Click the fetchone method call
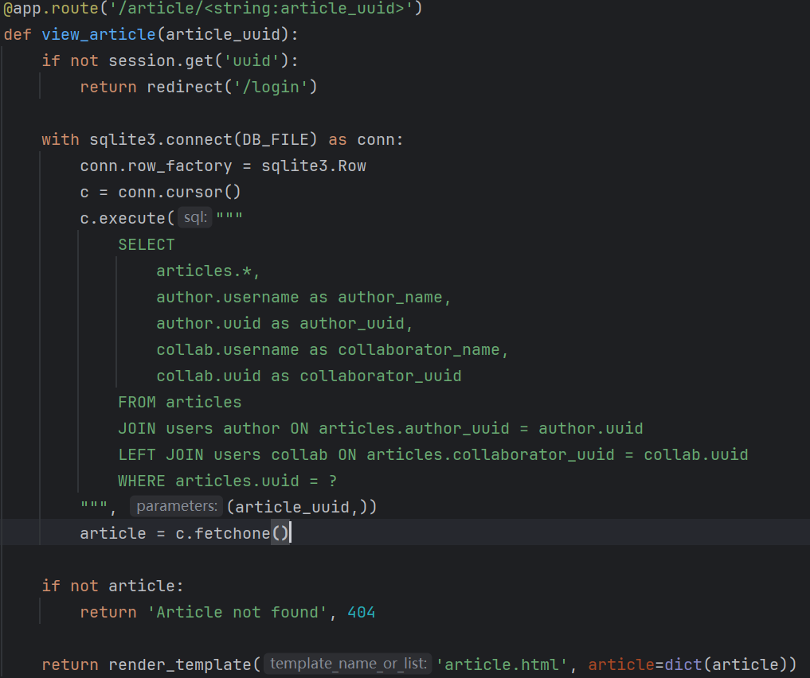This screenshot has width=810, height=678. coord(232,533)
